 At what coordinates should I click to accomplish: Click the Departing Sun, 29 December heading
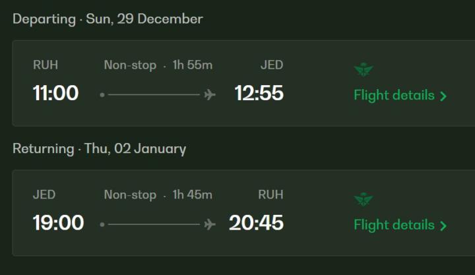point(108,18)
